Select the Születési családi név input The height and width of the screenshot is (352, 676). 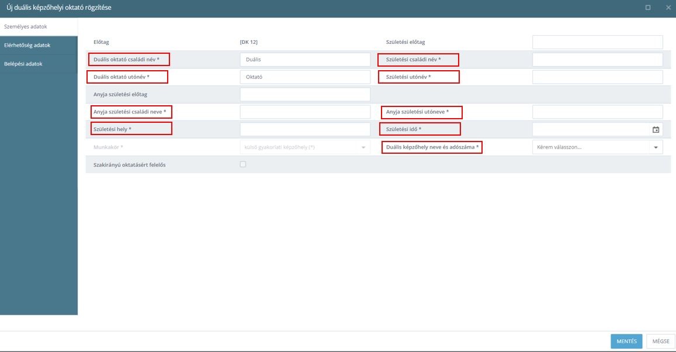click(597, 60)
